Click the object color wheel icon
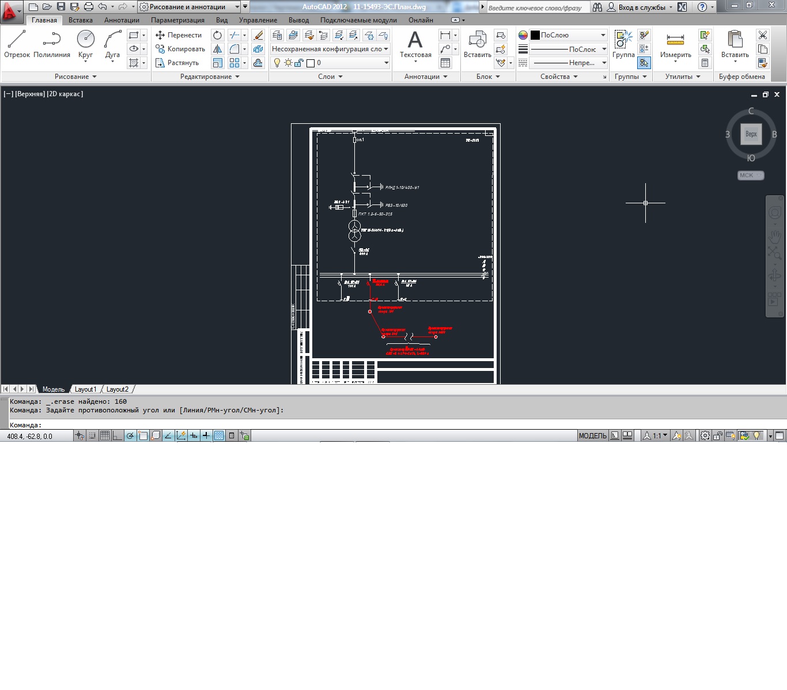 [523, 35]
